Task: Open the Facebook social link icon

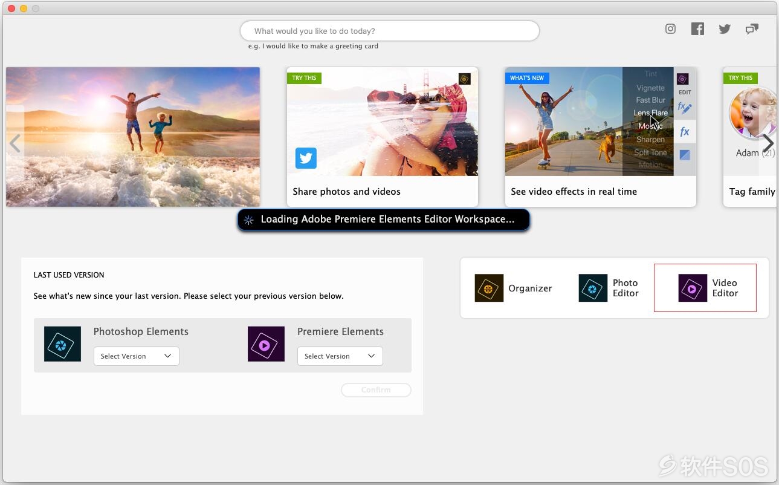Action: click(697, 29)
